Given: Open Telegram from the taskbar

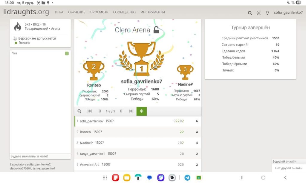Looking at the screenshot, I should [187, 178].
